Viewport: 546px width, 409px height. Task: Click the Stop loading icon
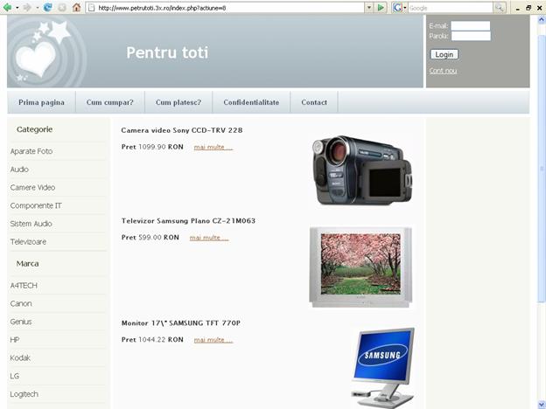pyautogui.click(x=61, y=7)
